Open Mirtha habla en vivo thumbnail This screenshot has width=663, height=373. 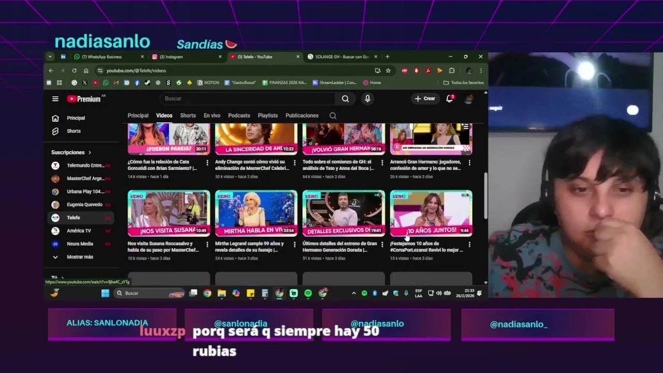tap(256, 213)
